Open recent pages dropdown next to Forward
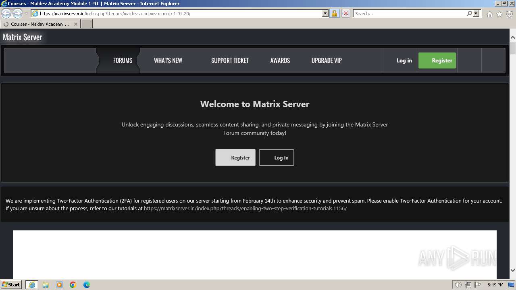516x290 pixels. 26,14
